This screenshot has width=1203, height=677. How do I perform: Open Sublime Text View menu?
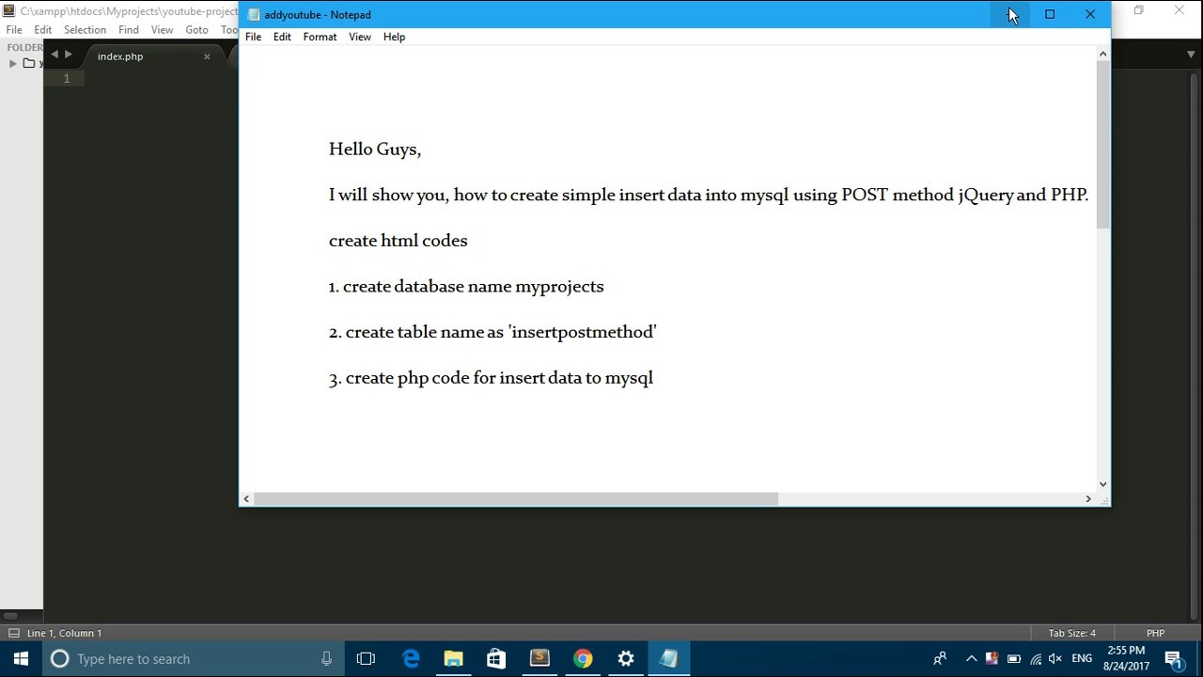click(x=162, y=30)
